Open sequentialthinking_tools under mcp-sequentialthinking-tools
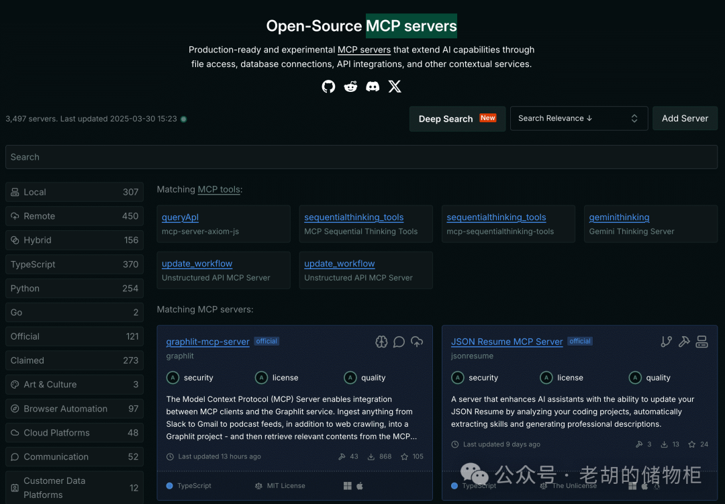Screen dimensions: 725x504 (x=496, y=217)
